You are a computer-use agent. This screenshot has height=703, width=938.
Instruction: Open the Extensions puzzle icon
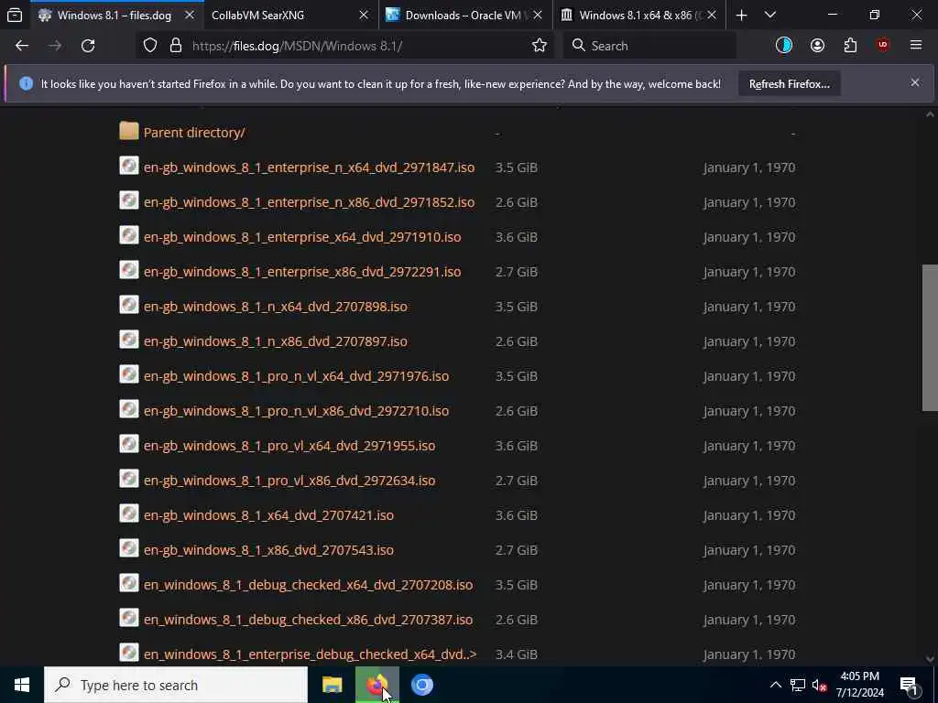(850, 46)
